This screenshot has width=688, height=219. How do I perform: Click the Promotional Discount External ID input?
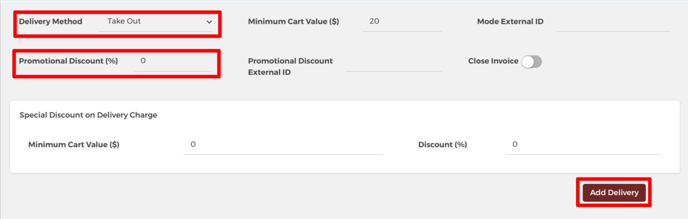pyautogui.click(x=393, y=63)
